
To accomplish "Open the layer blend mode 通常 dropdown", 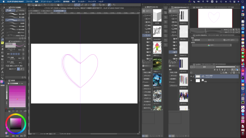I will point(205,67).
